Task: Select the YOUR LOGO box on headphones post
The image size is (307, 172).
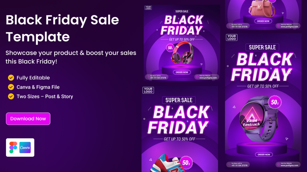Action: (x=148, y=8)
